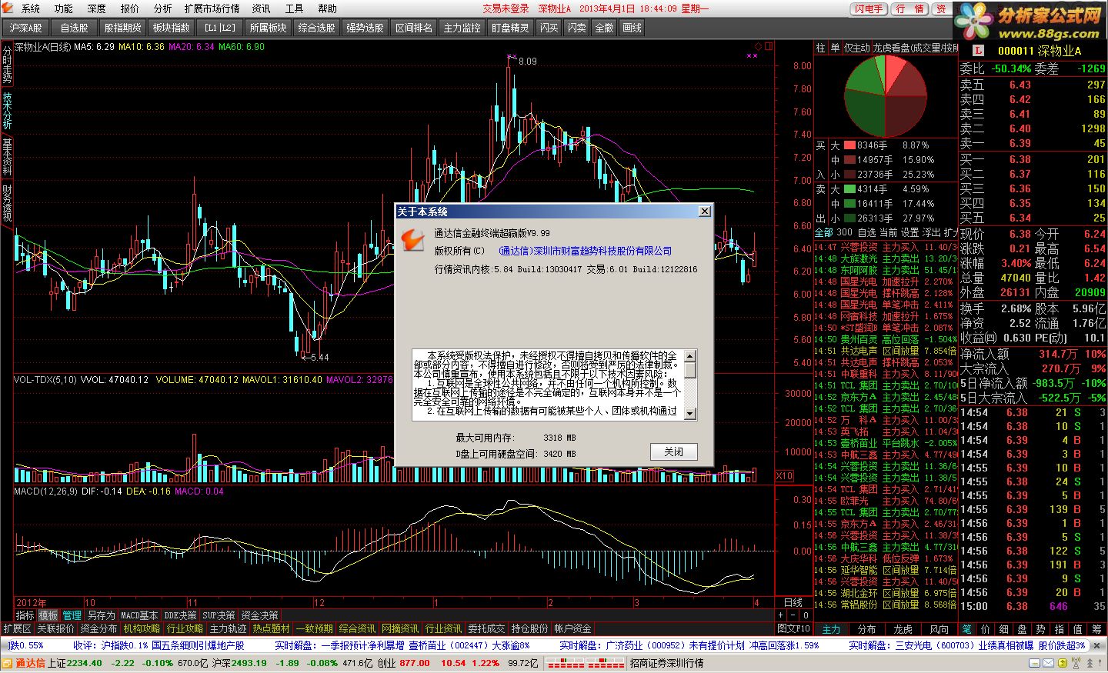Toggle the 300 filter in signal list
1108x673 pixels.
click(x=845, y=232)
